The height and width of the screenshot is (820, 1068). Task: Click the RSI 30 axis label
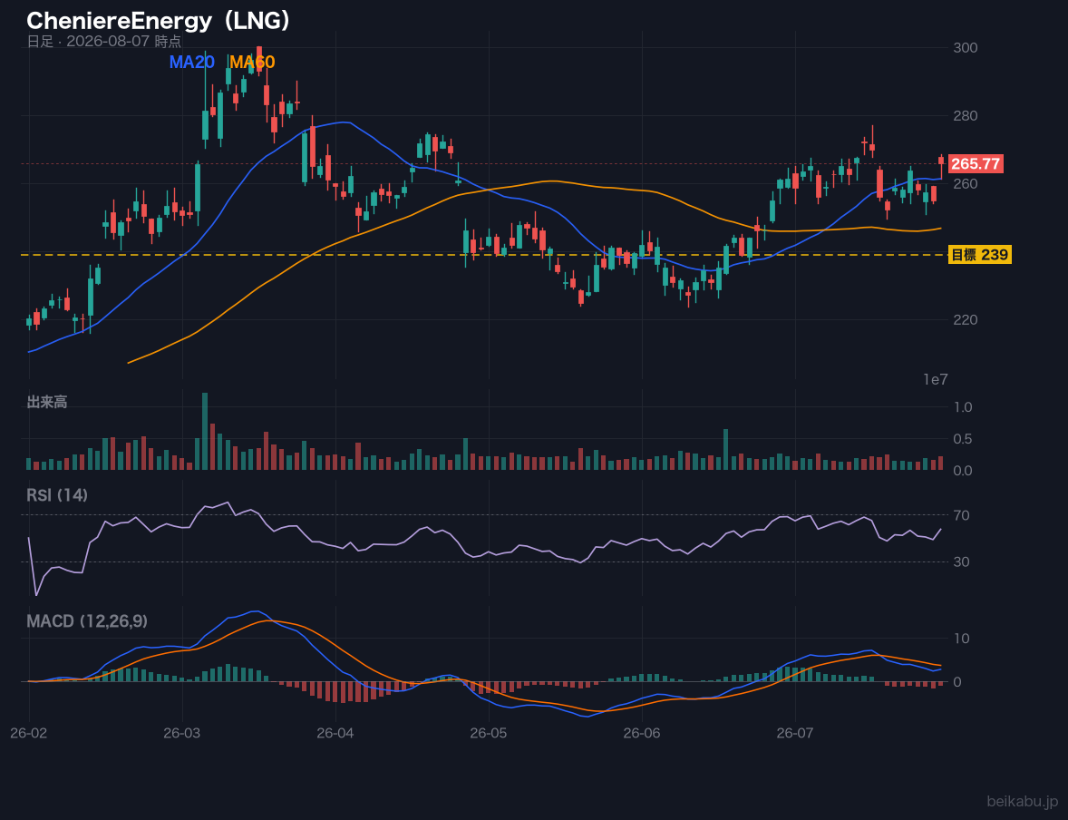(961, 561)
